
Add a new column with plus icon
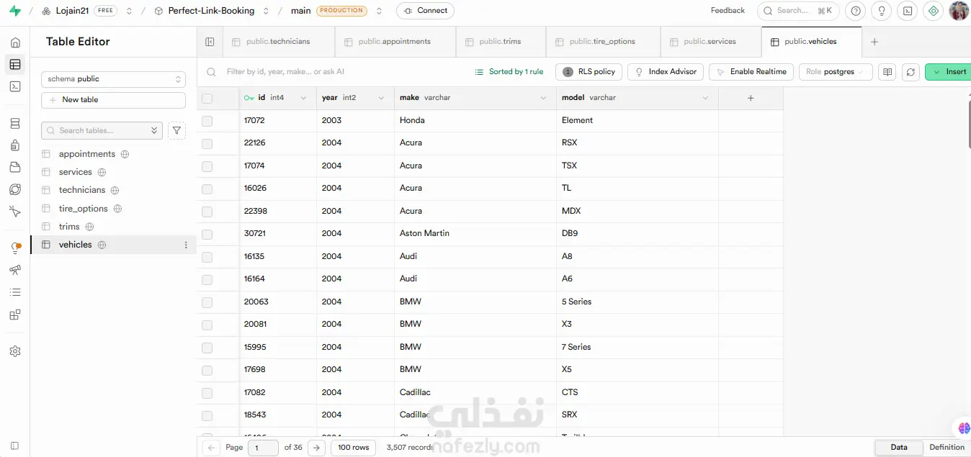tap(751, 98)
